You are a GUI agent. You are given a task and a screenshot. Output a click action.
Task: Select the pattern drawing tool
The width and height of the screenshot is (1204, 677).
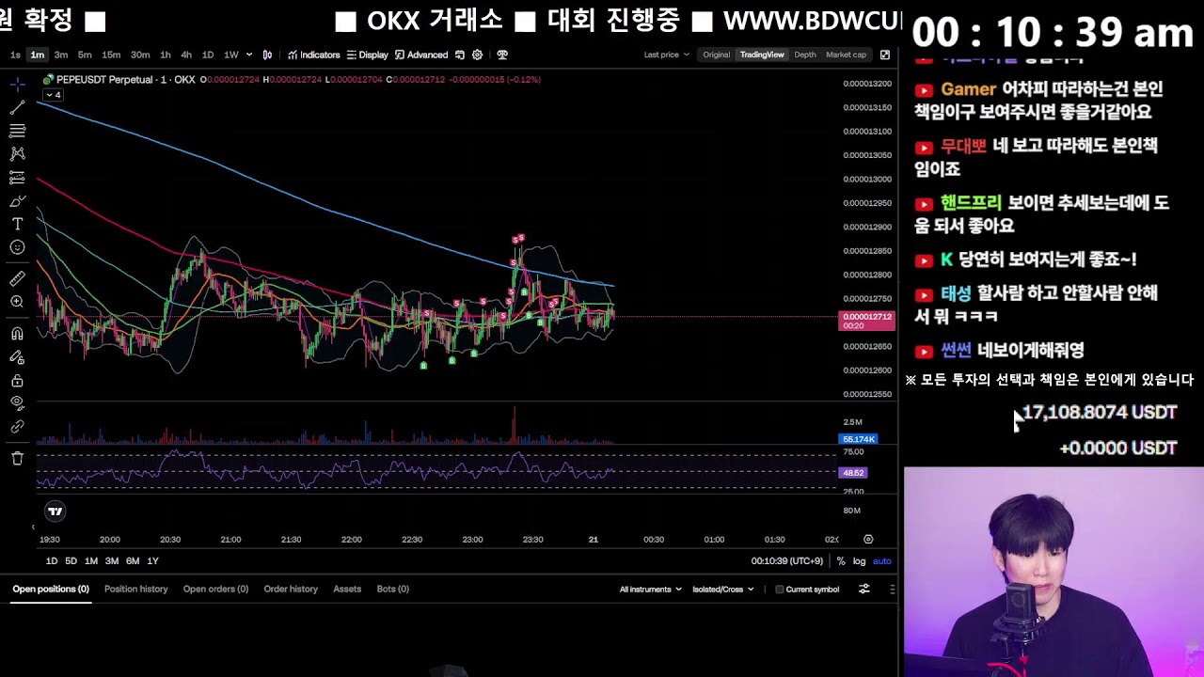[x=17, y=153]
